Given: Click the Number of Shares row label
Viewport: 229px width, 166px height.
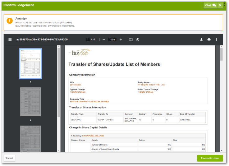Looking at the screenshot, I should [99, 145].
